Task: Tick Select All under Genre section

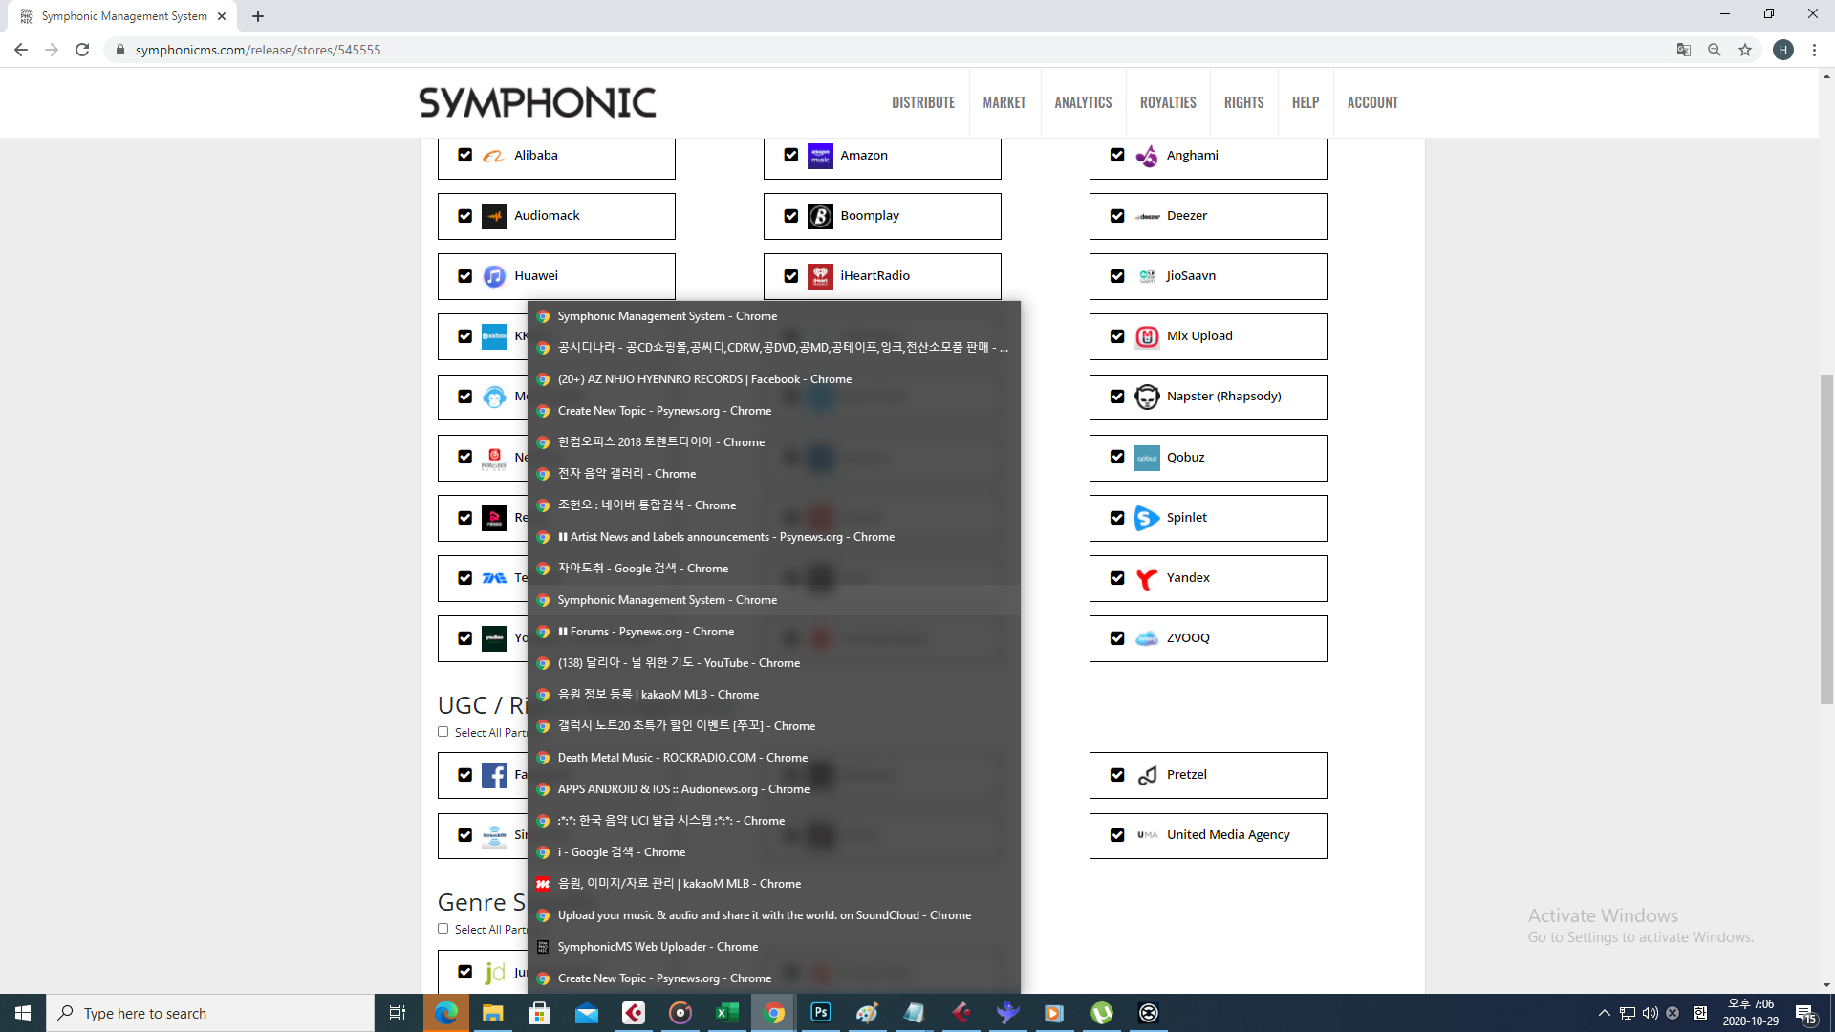Action: (x=443, y=929)
